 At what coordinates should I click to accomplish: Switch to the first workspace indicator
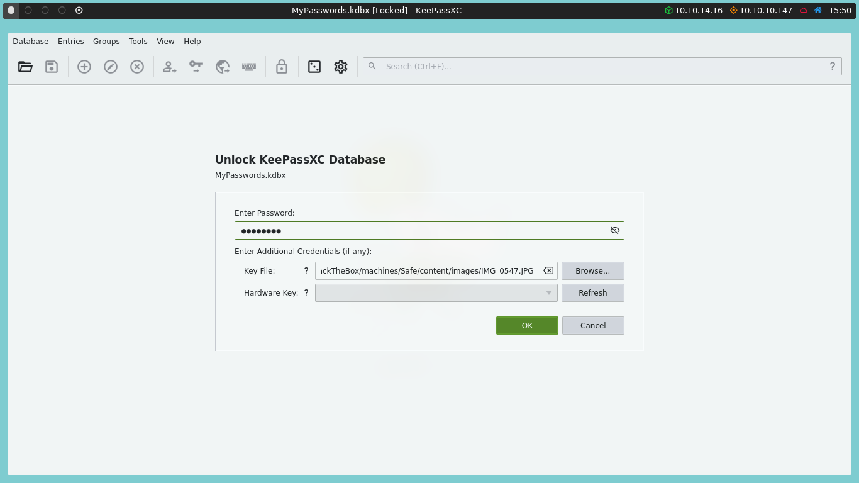11,10
